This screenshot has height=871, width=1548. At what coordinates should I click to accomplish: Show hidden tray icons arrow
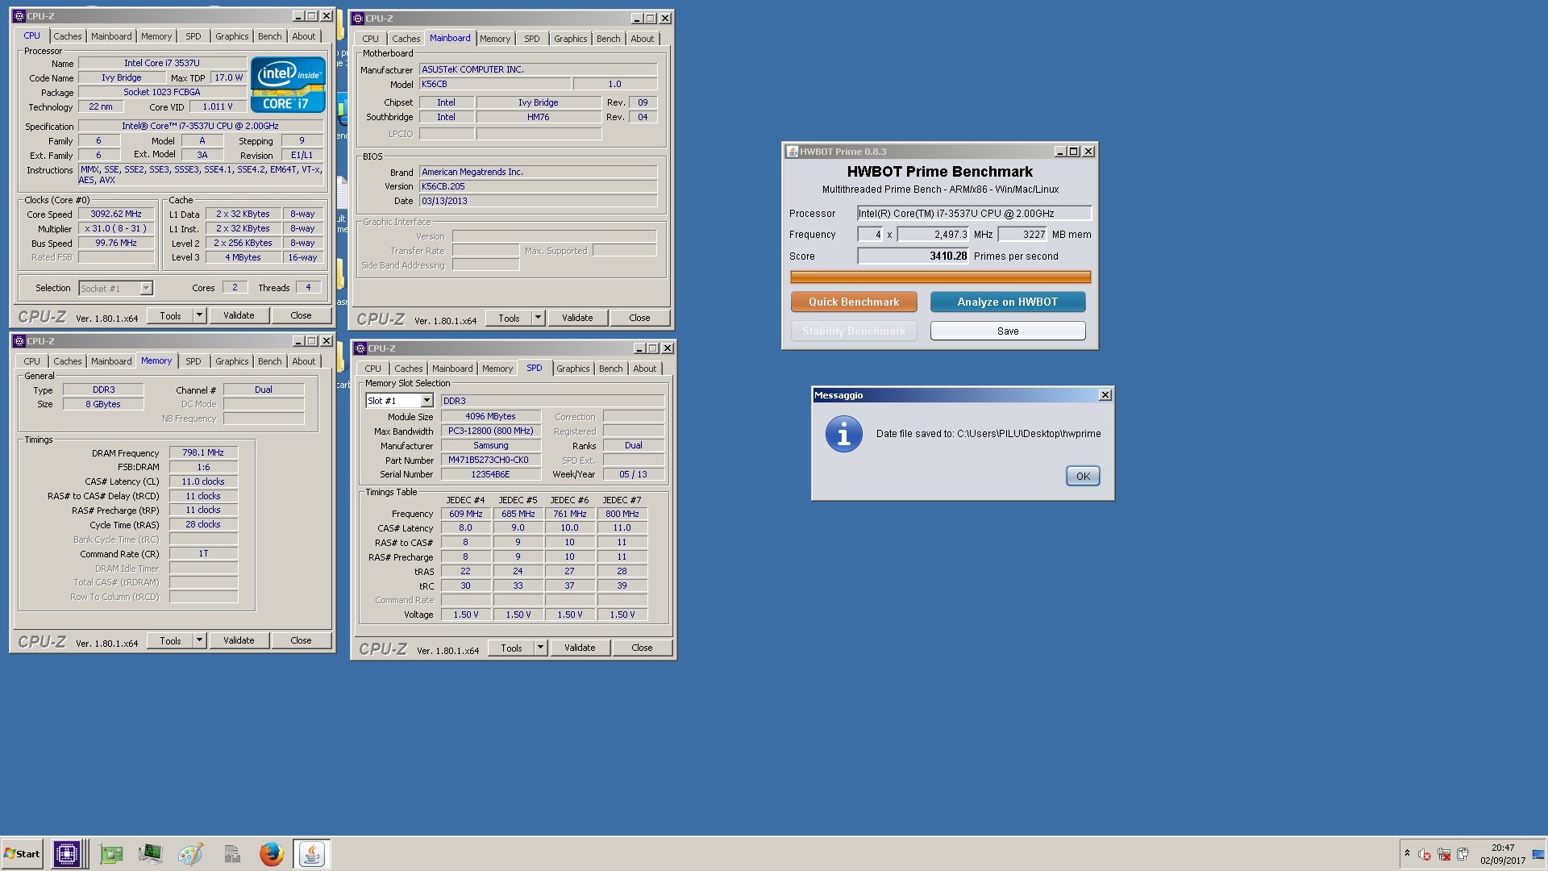(1407, 854)
